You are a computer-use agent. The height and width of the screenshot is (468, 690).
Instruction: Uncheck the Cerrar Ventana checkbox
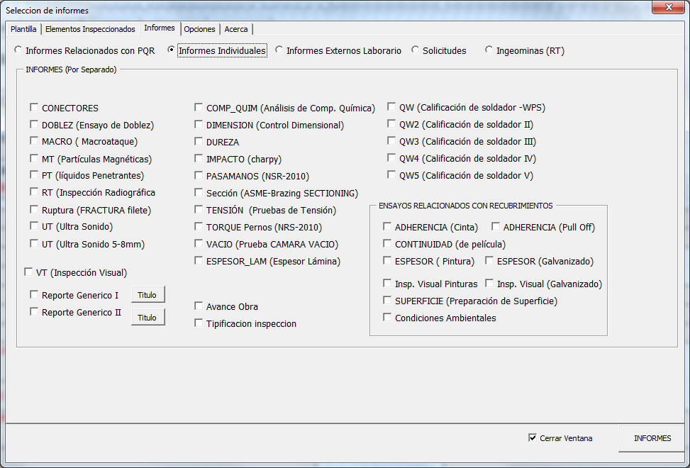tap(533, 438)
